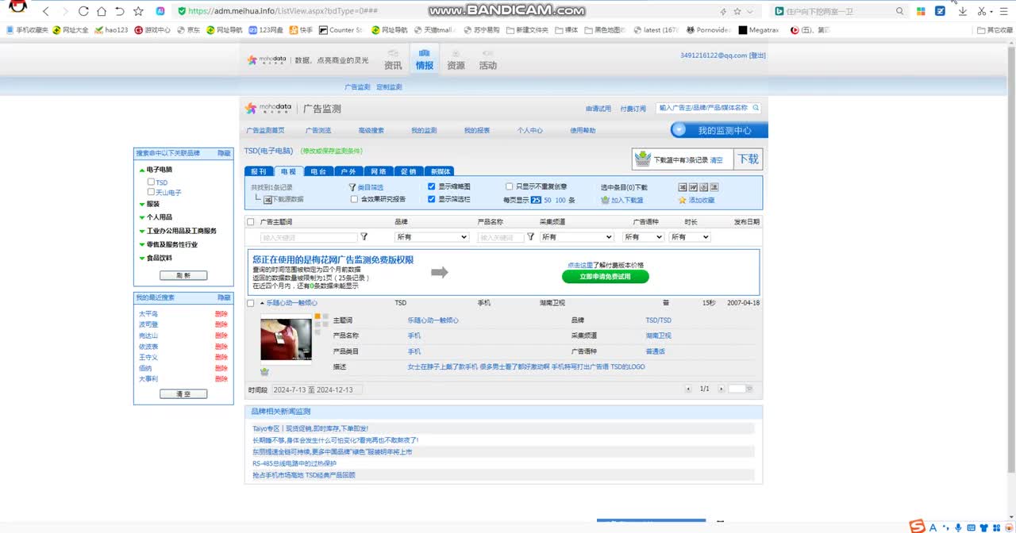
Task: Switch to the 网络 media tab
Action: tap(379, 171)
